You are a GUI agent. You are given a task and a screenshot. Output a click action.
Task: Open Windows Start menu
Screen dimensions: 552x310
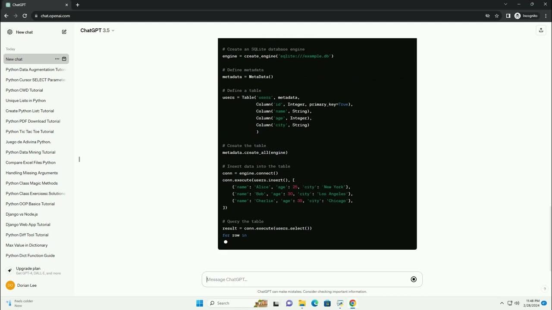click(200, 303)
